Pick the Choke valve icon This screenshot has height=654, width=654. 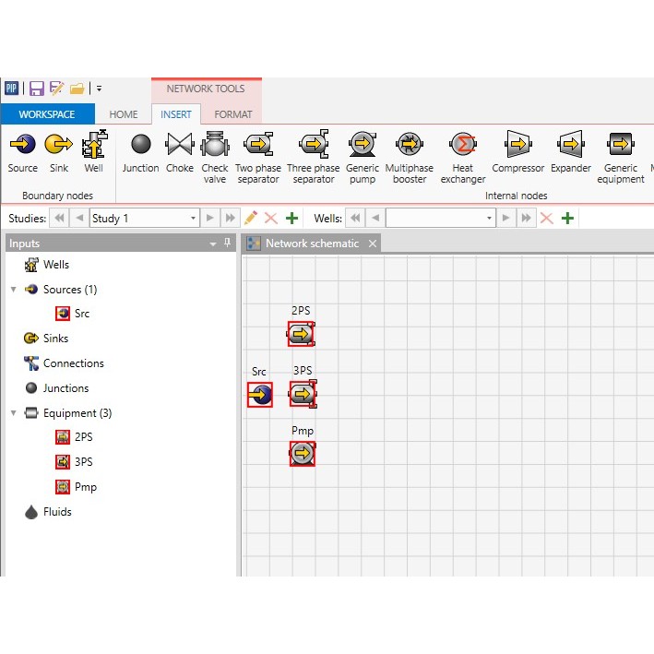point(179,151)
